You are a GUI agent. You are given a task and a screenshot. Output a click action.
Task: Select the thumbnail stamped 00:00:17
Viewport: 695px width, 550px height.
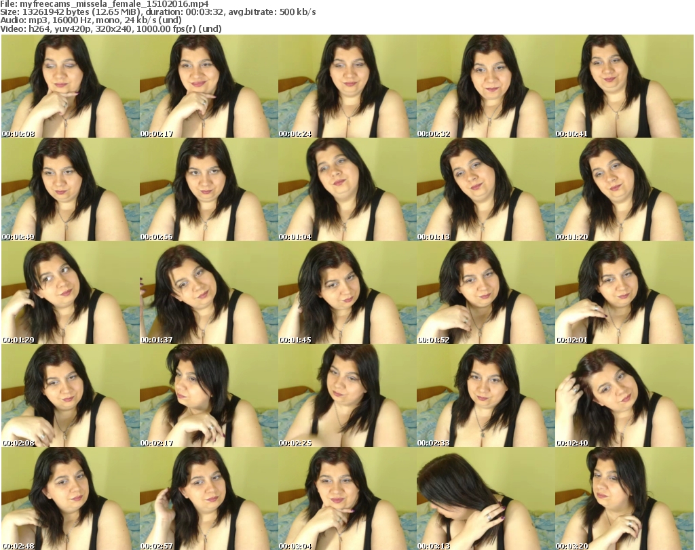(x=209, y=86)
